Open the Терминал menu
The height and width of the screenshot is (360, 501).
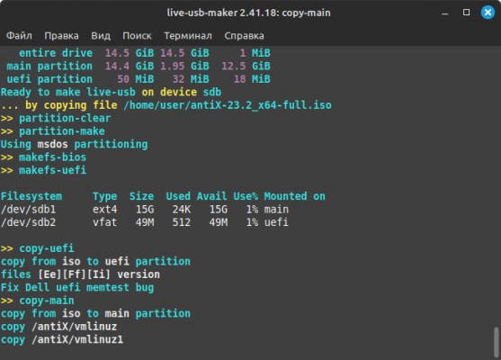(x=188, y=35)
